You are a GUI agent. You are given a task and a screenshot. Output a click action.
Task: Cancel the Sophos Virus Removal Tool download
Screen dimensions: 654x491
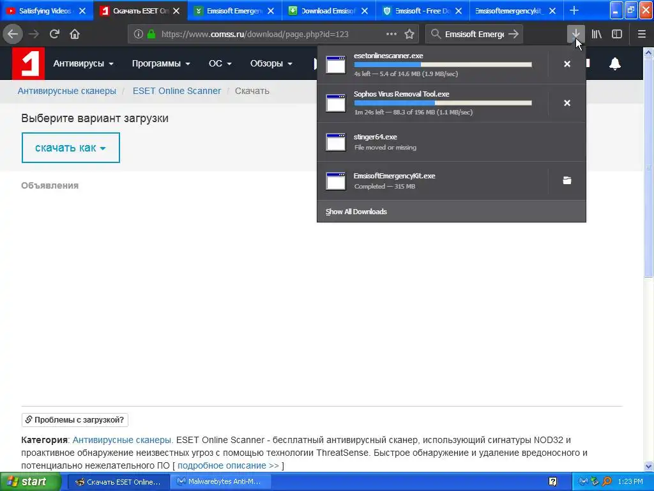567,103
